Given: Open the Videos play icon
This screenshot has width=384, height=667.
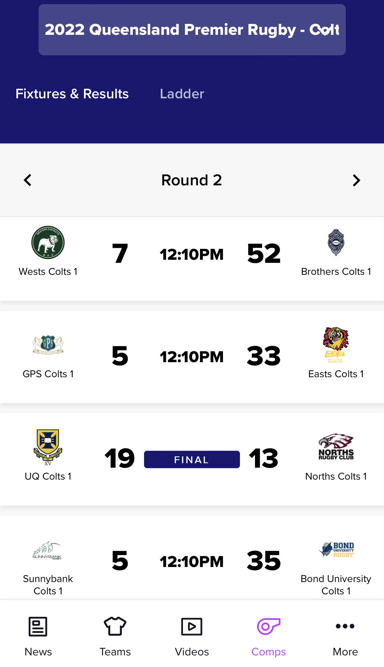Looking at the screenshot, I should pyautogui.click(x=192, y=627).
